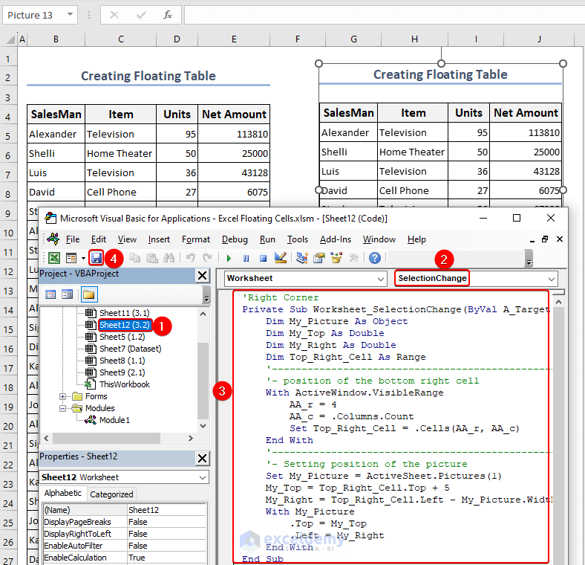Open the Insert UserForm dropdown arrow
Image resolution: width=585 pixels, height=565 pixels.
(84, 258)
